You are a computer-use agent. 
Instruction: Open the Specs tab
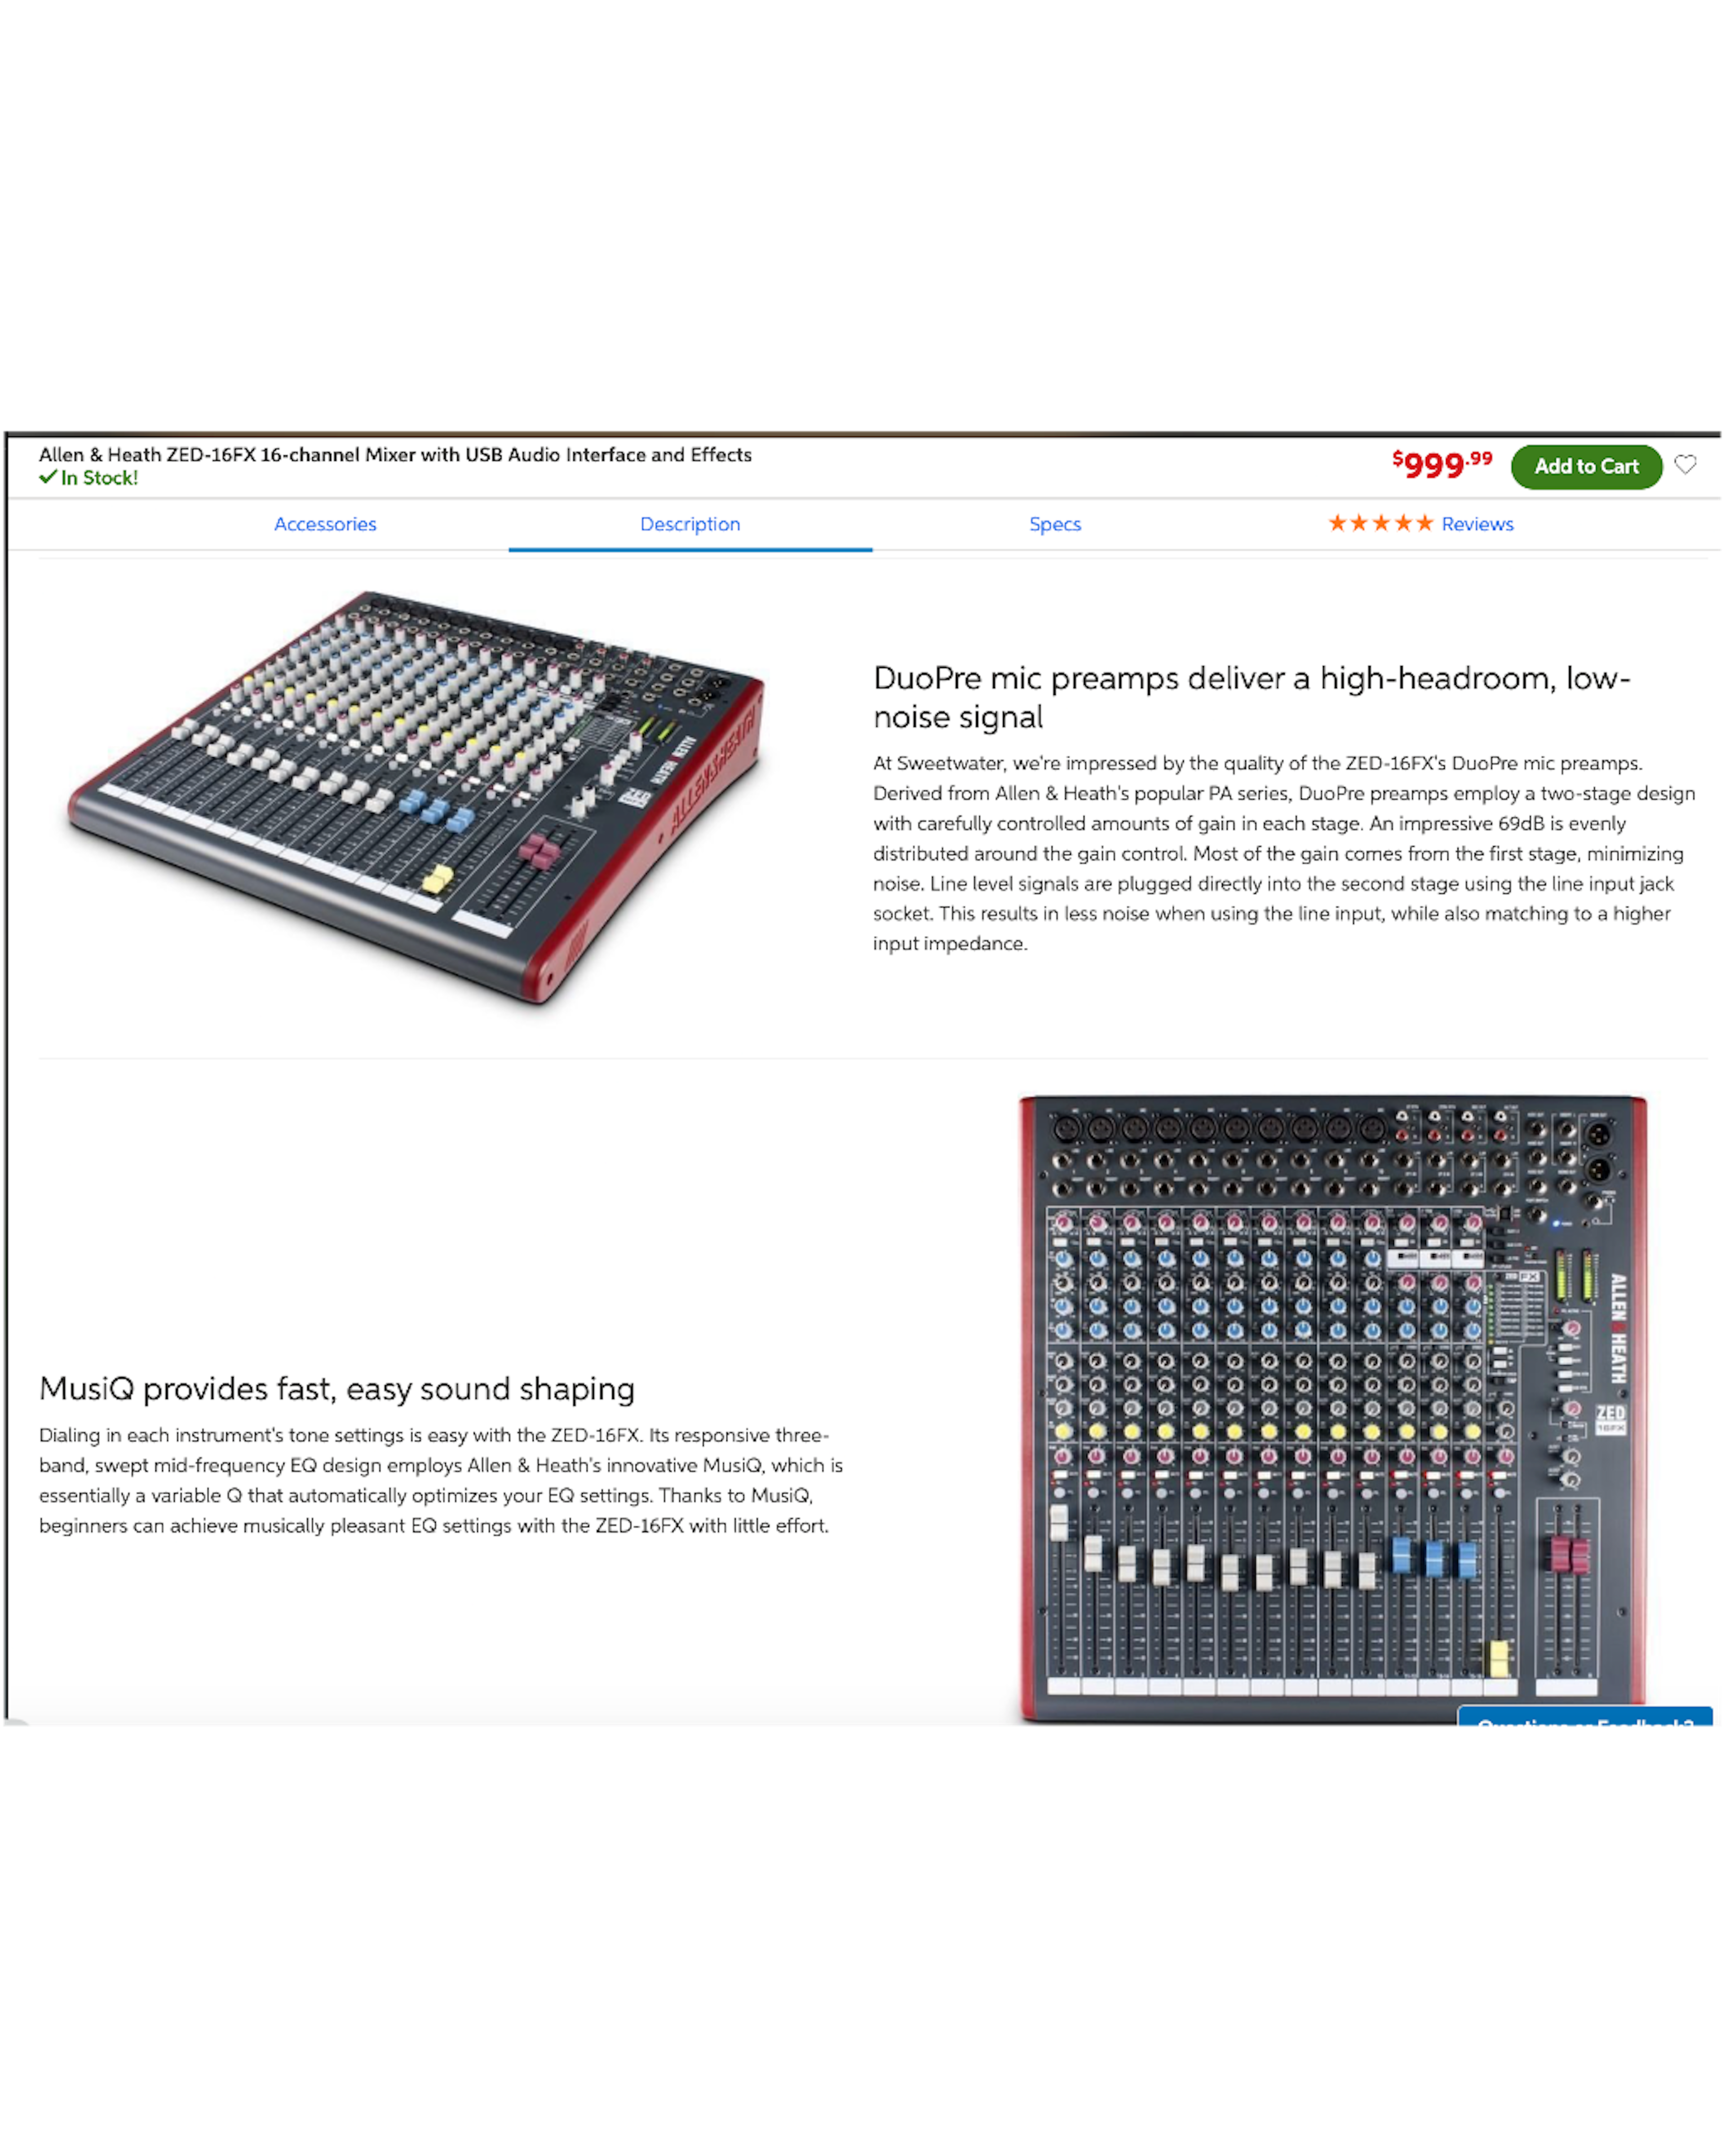[1055, 524]
